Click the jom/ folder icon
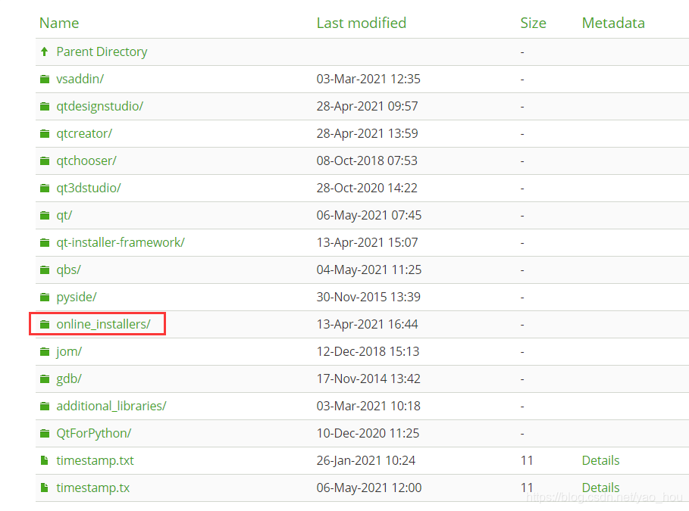689x511 pixels. click(45, 351)
